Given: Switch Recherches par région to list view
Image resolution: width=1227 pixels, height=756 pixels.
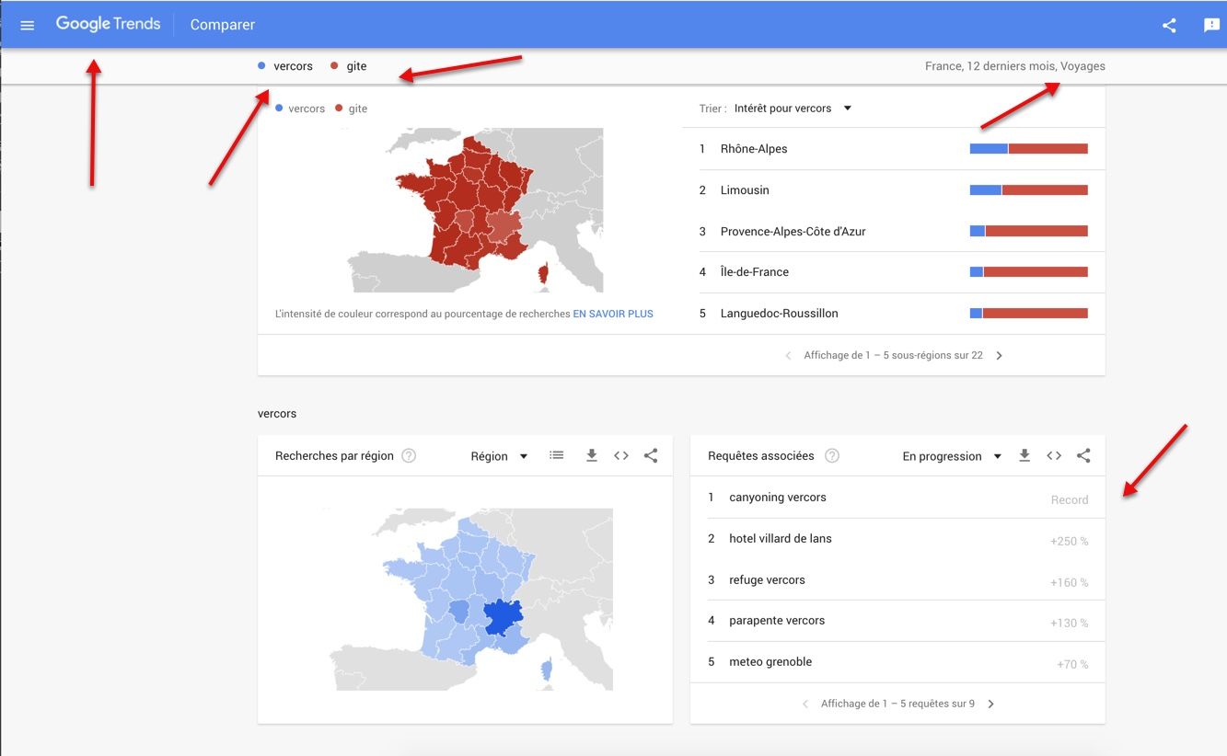Looking at the screenshot, I should pyautogui.click(x=557, y=455).
